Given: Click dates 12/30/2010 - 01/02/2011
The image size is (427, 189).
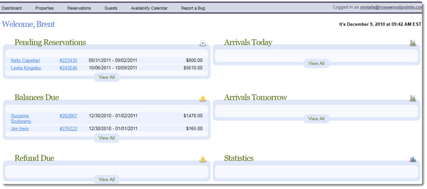Looking at the screenshot, I should 113,116.
